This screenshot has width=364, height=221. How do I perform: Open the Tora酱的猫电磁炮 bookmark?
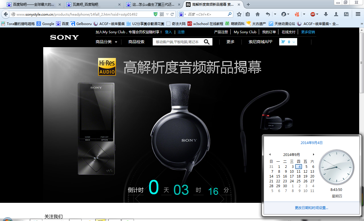pyautogui.click(x=18, y=24)
